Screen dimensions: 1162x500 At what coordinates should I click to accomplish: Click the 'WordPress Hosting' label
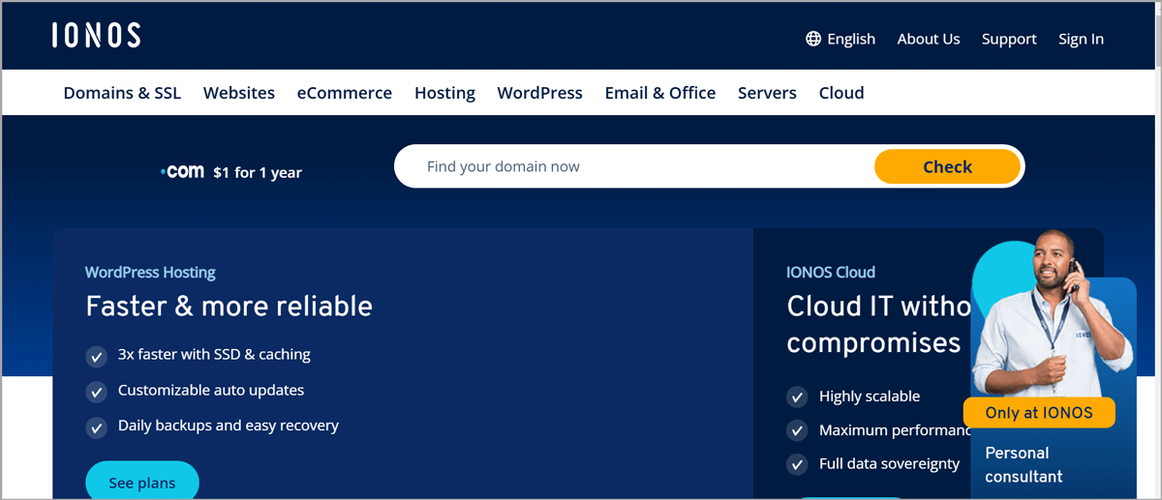click(x=150, y=273)
